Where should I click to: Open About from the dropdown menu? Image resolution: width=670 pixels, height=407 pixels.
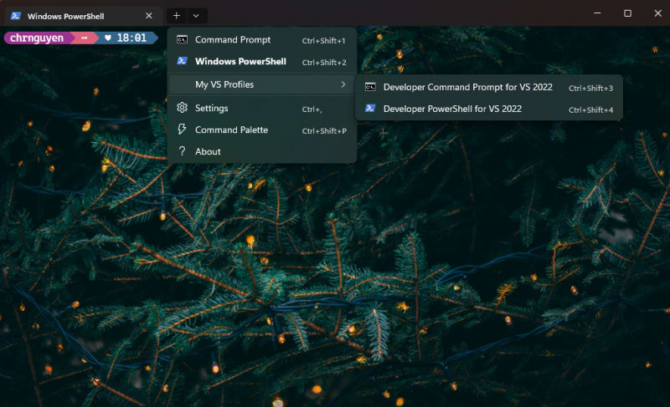pos(208,151)
